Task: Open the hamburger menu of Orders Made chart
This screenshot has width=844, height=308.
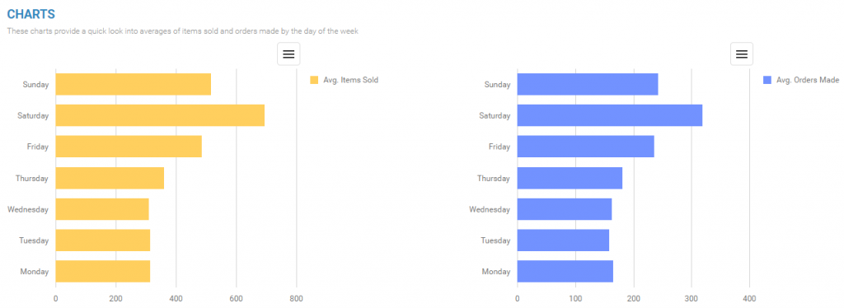Action: point(742,54)
